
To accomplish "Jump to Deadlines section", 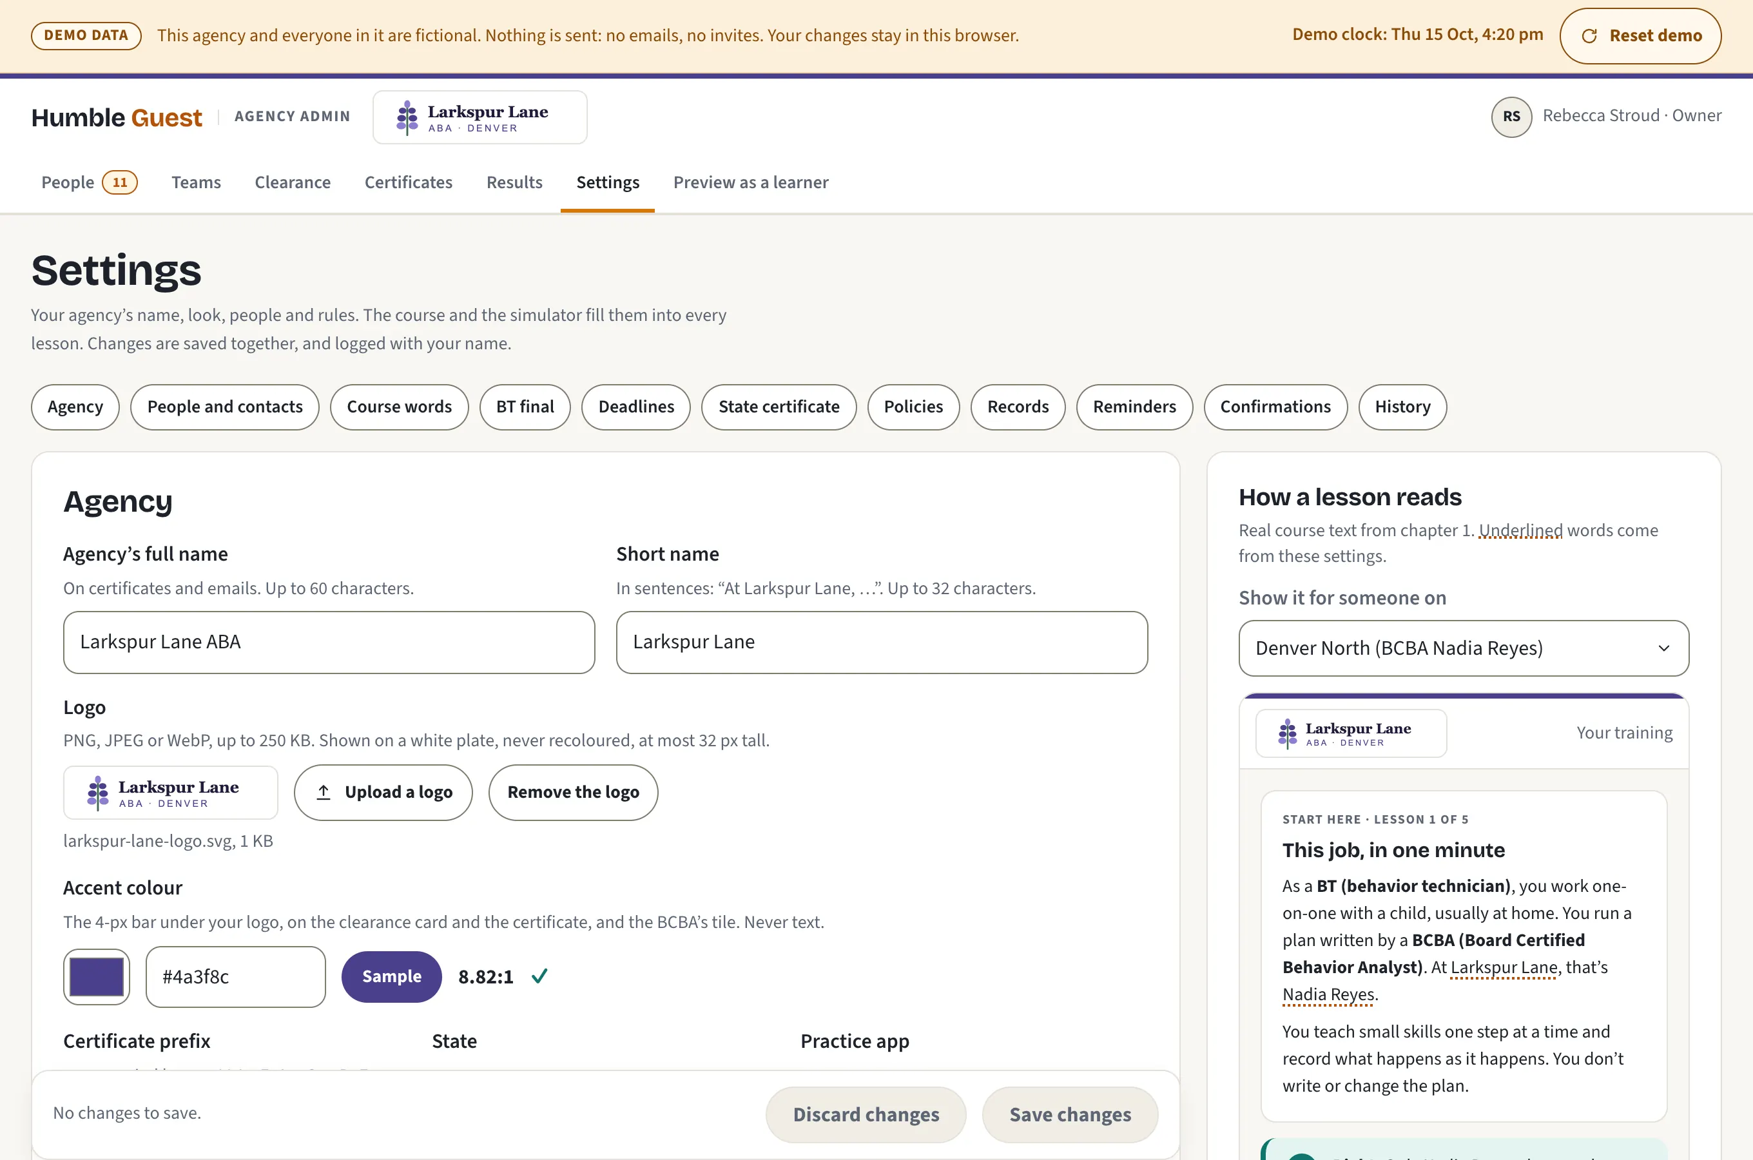I will (x=636, y=407).
